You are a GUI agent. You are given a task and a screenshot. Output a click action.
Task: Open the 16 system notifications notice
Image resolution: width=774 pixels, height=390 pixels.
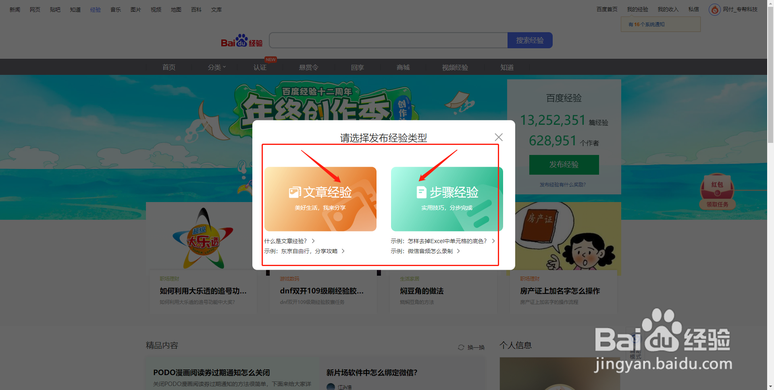660,25
